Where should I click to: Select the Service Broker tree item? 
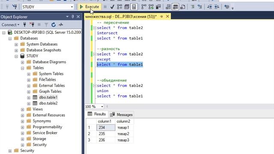[45, 133]
